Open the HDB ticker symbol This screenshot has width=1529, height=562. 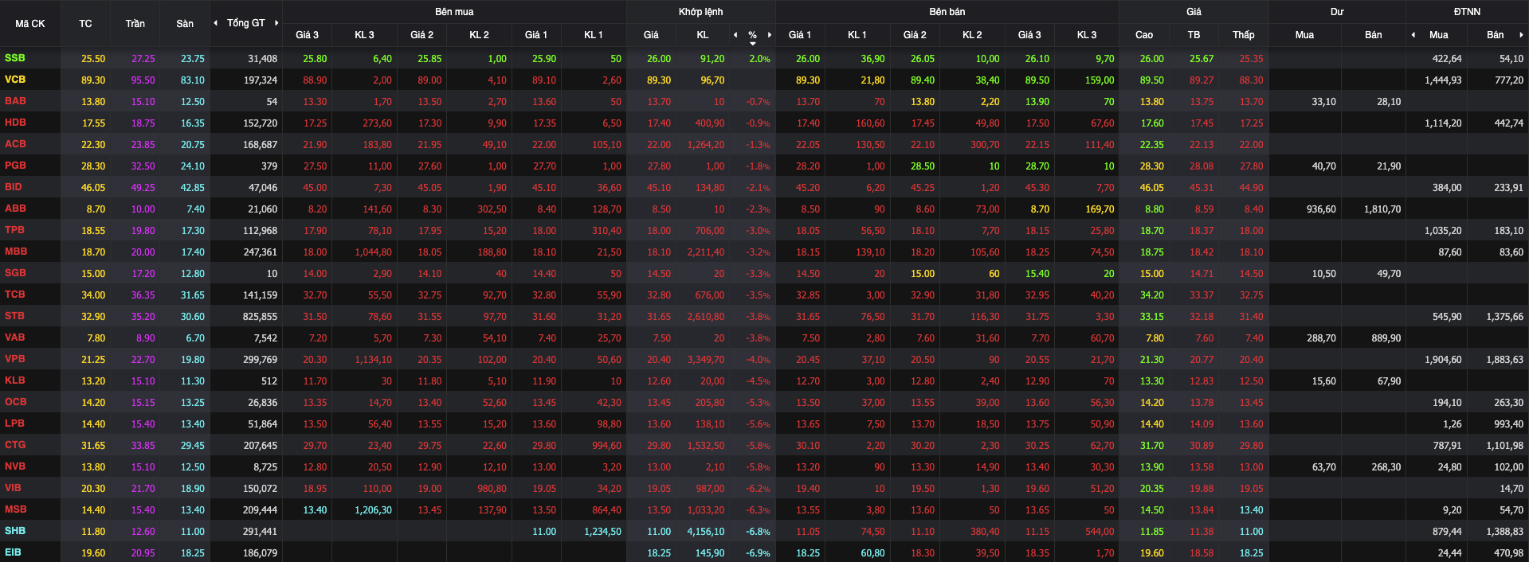click(15, 123)
